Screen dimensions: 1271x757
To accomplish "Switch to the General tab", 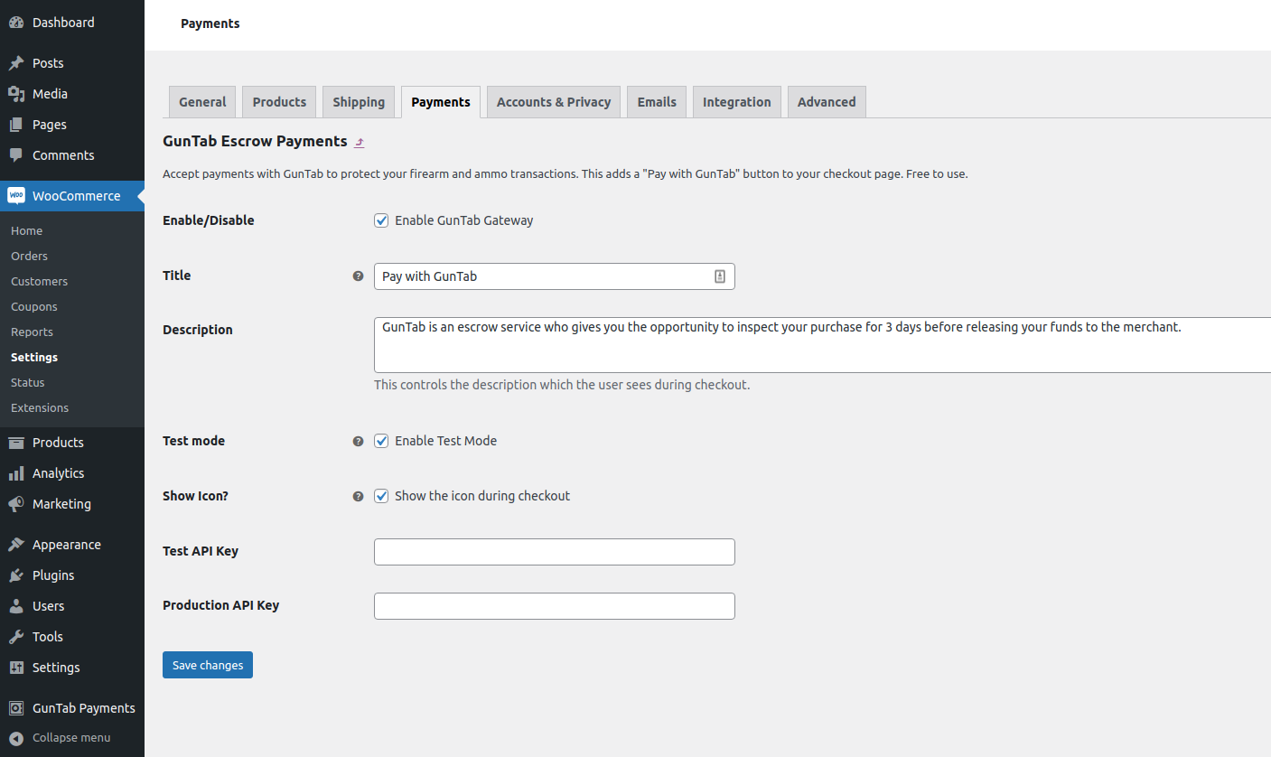I will click(x=202, y=102).
